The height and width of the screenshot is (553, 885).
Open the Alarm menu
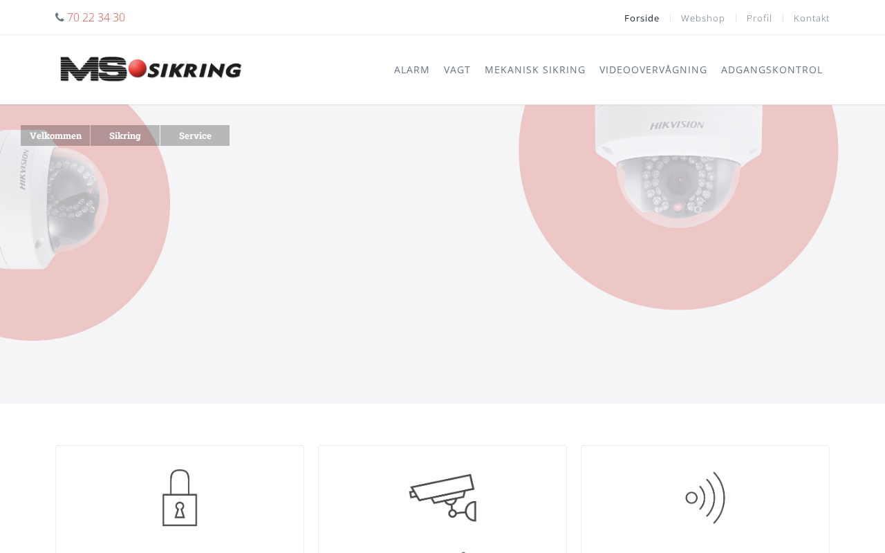412,70
